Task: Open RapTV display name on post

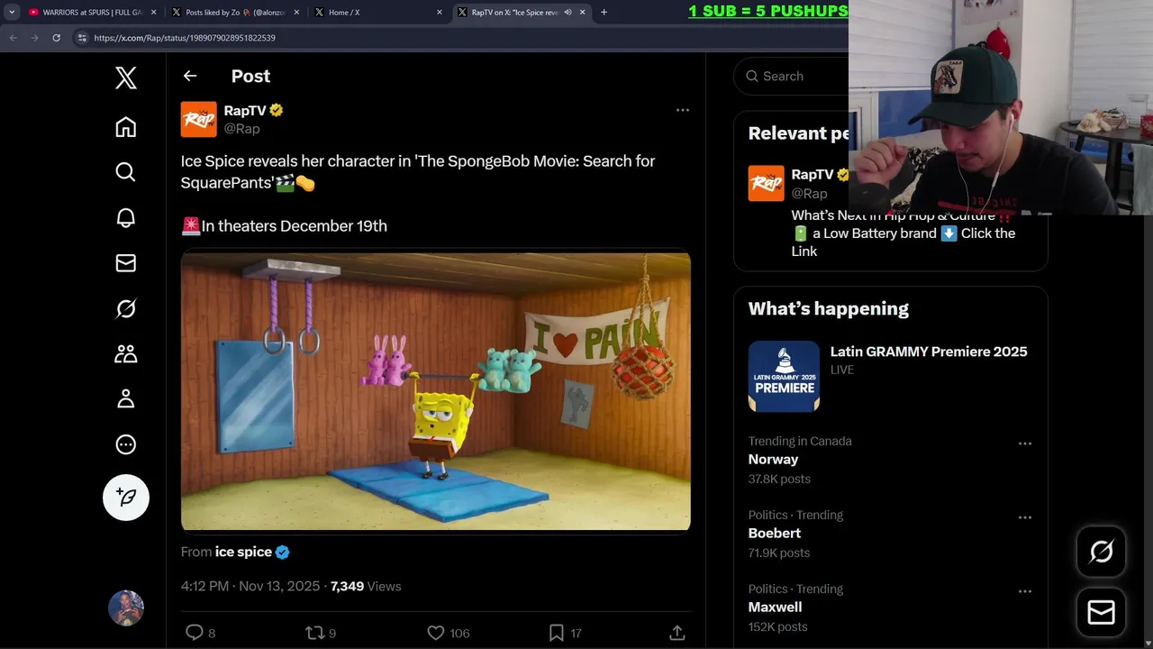Action: click(x=245, y=110)
